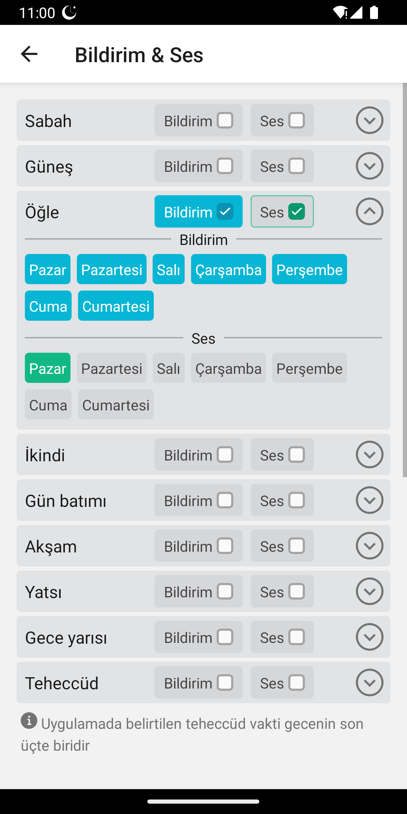Screen dimensions: 407x814
Task: Tap the back arrow icon
Action: point(29,54)
